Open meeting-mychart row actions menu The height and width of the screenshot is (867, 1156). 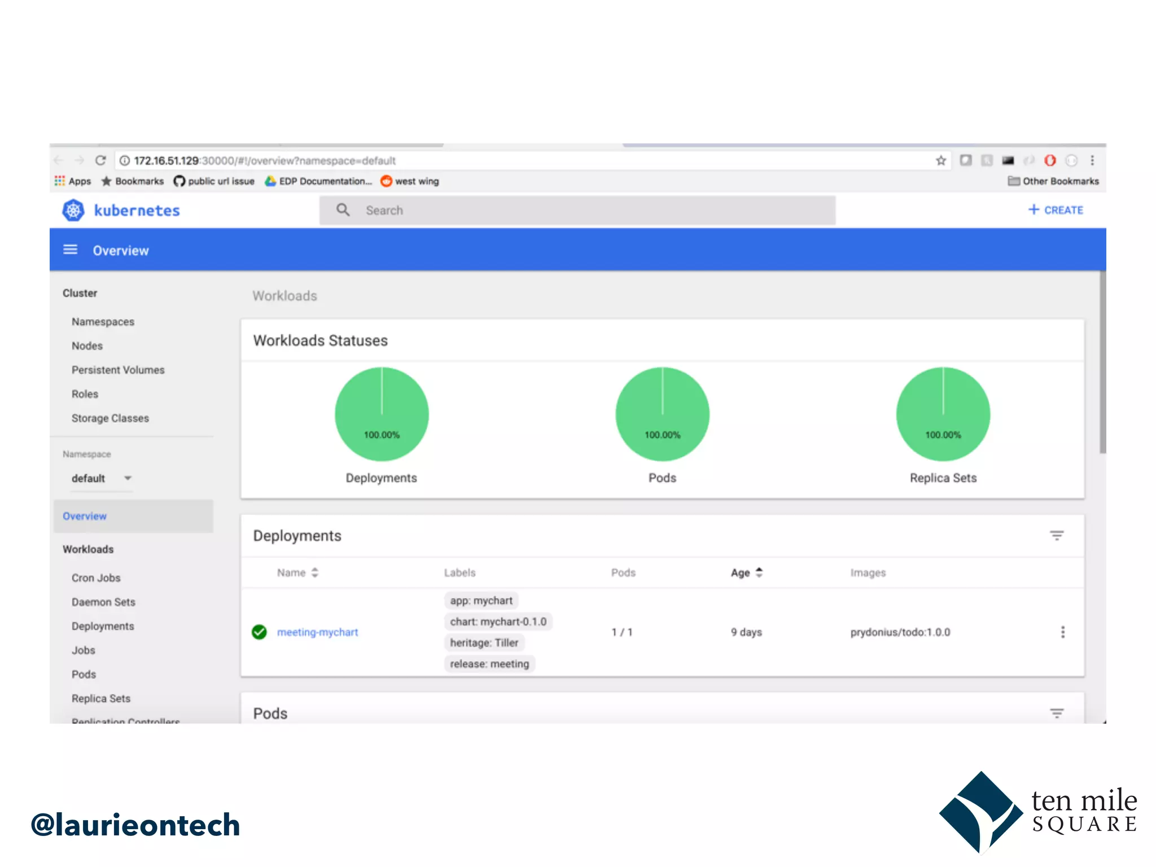[x=1062, y=632]
